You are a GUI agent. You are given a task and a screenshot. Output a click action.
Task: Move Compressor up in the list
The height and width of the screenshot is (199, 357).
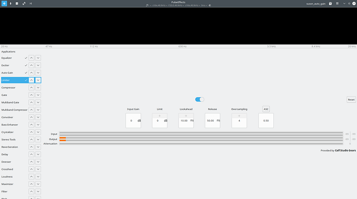pyautogui.click(x=32, y=88)
